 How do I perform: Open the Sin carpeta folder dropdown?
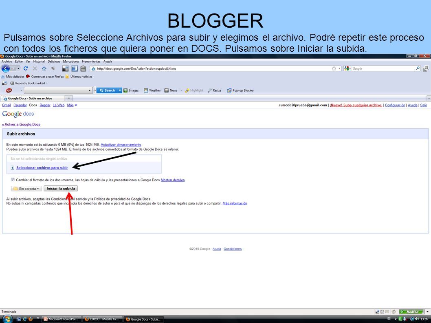(x=26, y=189)
